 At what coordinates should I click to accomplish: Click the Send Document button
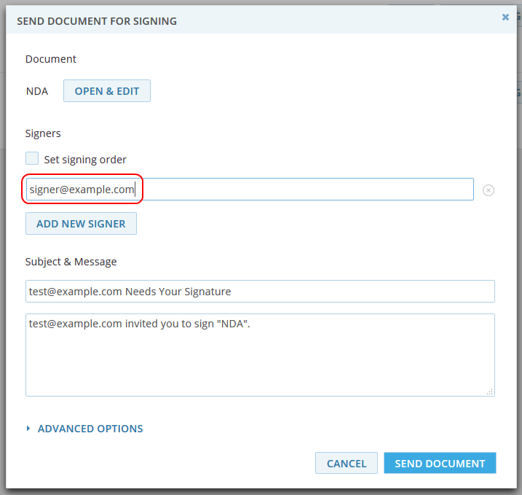(440, 463)
